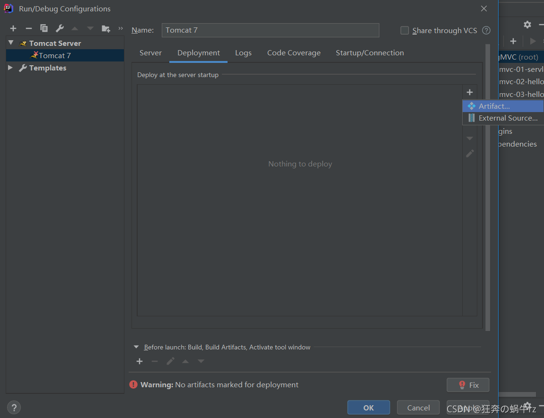Choose External Source... from popup menu
Image resolution: width=544 pixels, height=418 pixels.
tap(503, 118)
